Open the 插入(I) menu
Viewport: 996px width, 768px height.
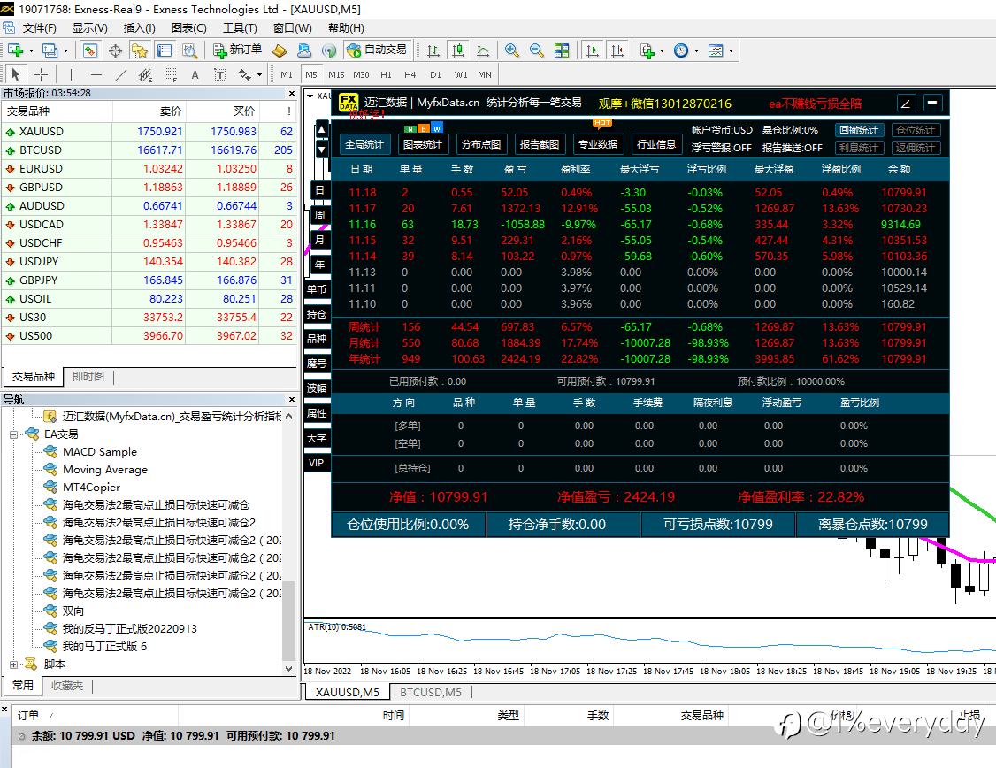[139, 28]
